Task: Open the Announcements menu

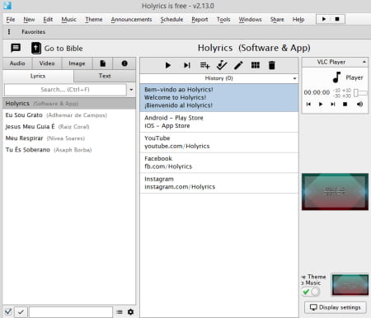Action: click(131, 20)
